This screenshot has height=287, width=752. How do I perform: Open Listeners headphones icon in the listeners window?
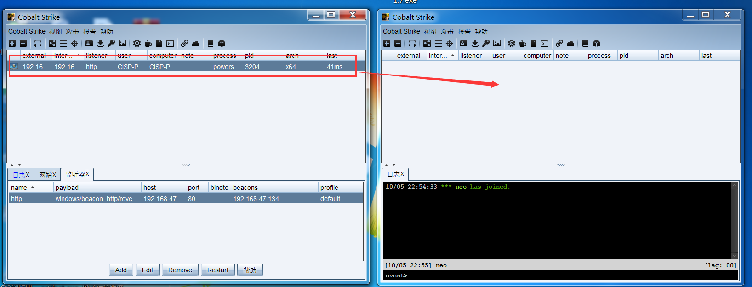pos(38,43)
